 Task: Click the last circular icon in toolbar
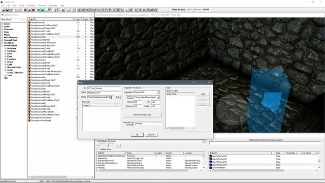tap(156, 10)
